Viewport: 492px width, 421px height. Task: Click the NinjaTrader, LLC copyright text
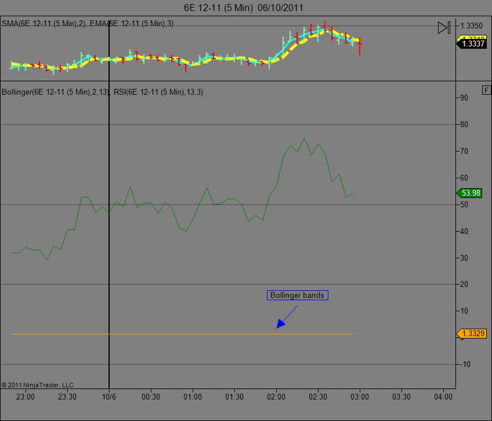click(38, 385)
